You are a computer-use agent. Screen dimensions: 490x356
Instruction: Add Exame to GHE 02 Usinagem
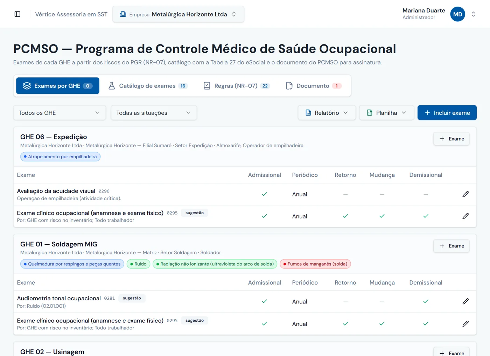pyautogui.click(x=451, y=352)
